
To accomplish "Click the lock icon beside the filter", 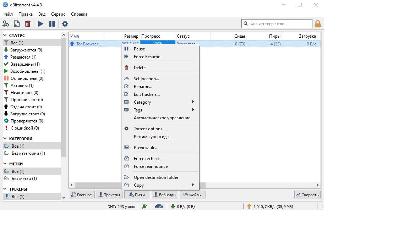I will point(317,24).
